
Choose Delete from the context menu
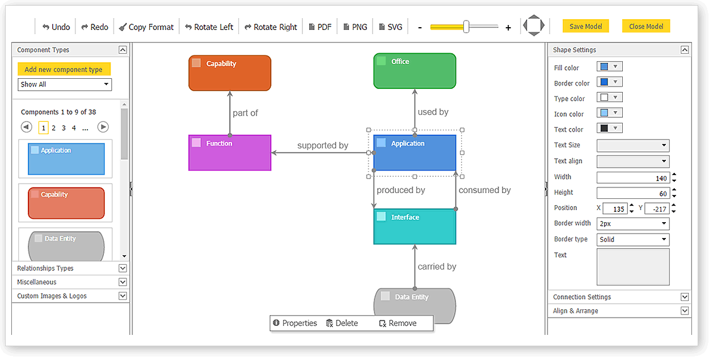point(342,323)
